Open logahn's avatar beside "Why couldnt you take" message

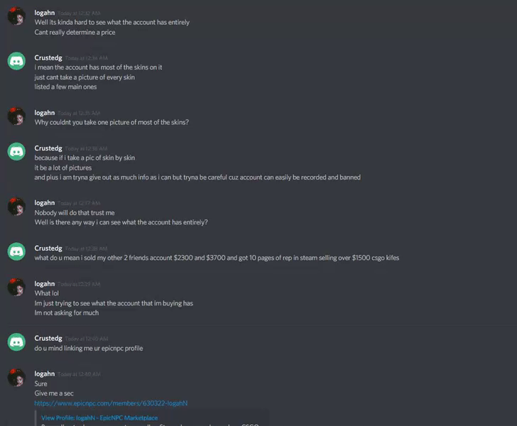16,116
